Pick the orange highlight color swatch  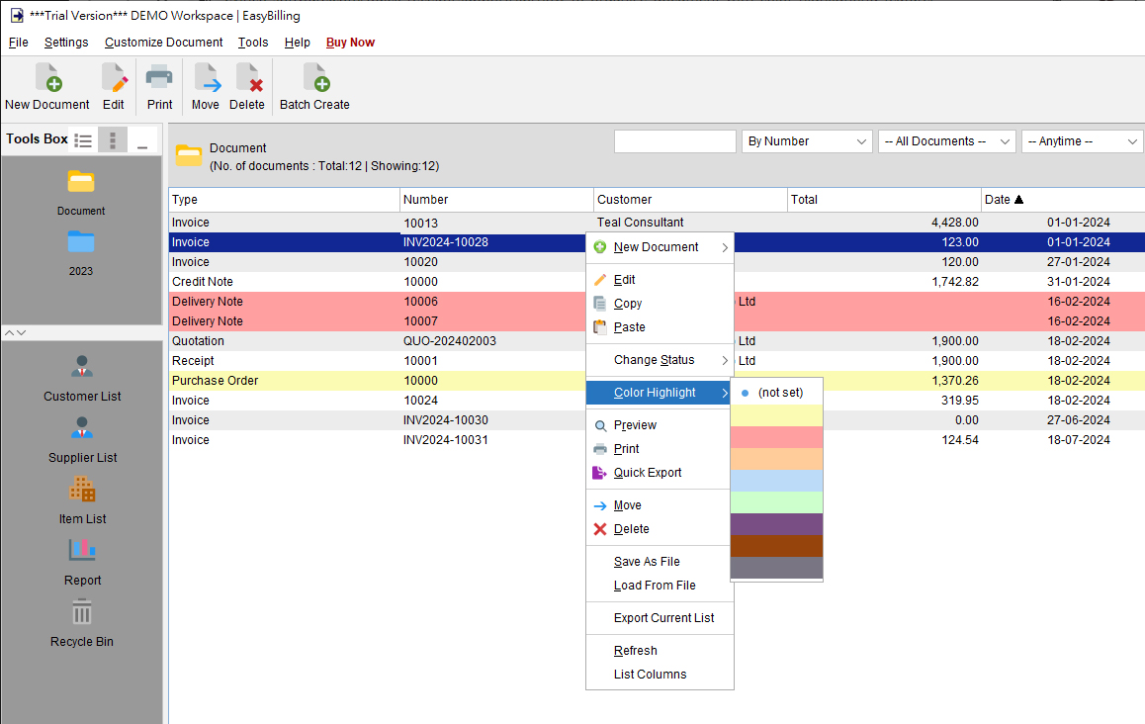(x=776, y=459)
